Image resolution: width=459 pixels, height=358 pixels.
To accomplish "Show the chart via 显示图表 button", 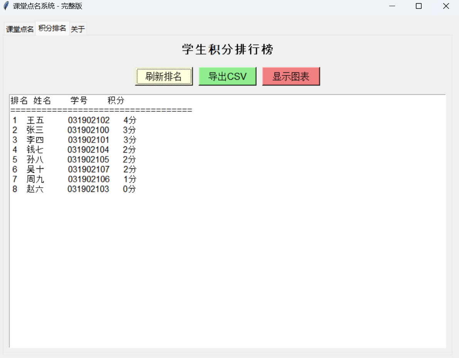I will 291,76.
